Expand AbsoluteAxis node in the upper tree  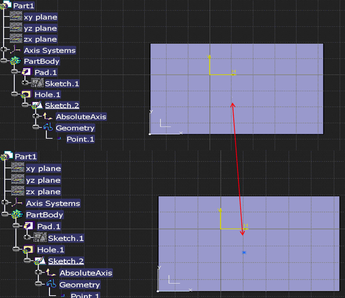coord(36,116)
